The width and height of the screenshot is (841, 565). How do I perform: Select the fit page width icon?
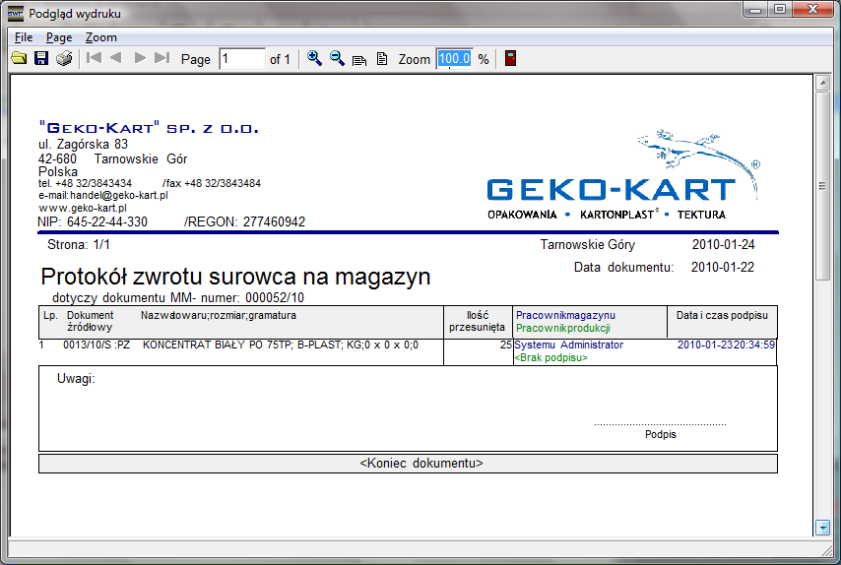click(x=359, y=59)
